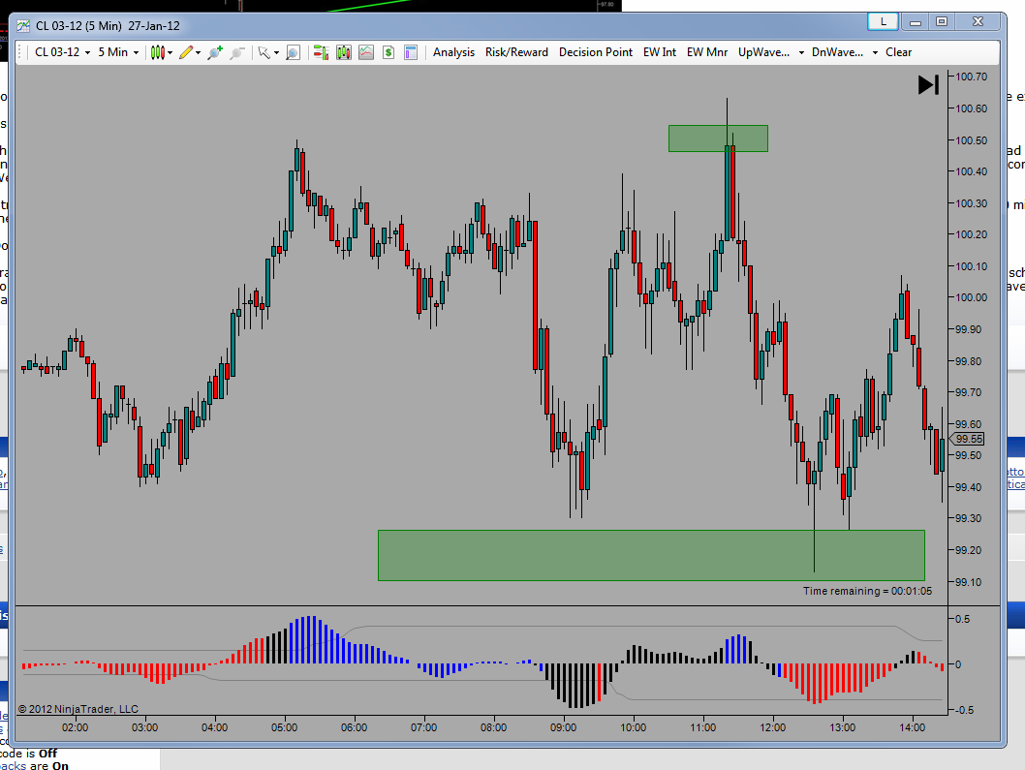Click the link button labeled L

(x=883, y=21)
